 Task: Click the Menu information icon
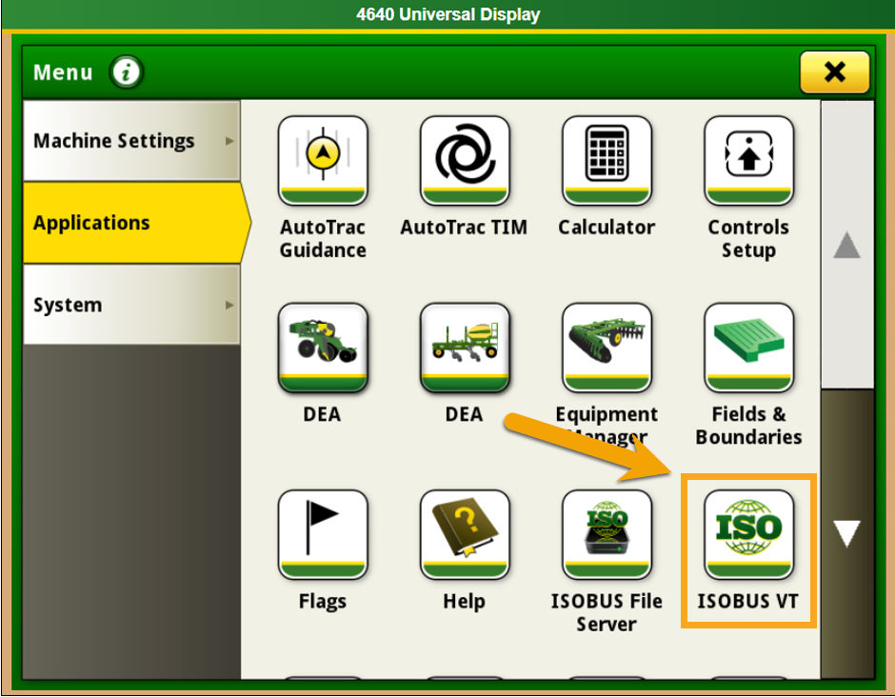[126, 72]
